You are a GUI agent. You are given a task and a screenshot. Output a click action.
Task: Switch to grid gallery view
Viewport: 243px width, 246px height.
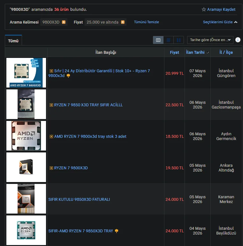pos(178,40)
